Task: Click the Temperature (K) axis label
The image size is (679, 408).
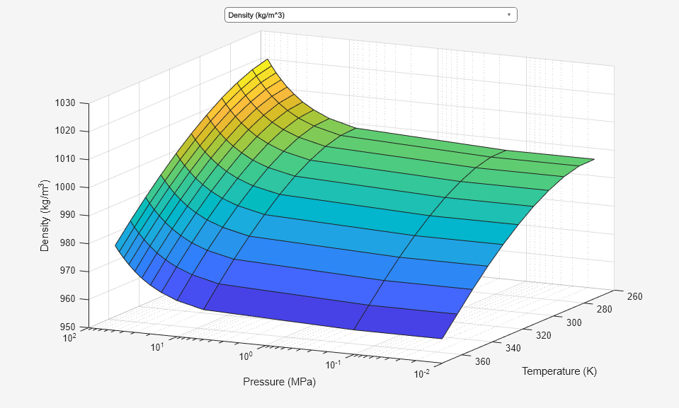Action: pyautogui.click(x=560, y=370)
